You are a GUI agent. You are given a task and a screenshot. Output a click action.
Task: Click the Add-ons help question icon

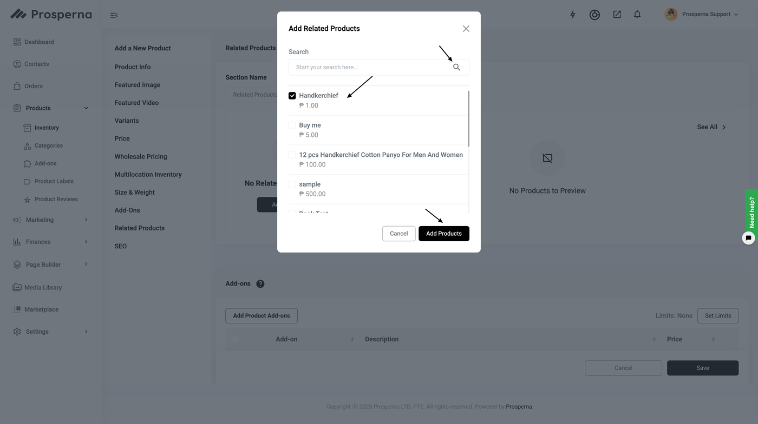pos(260,284)
